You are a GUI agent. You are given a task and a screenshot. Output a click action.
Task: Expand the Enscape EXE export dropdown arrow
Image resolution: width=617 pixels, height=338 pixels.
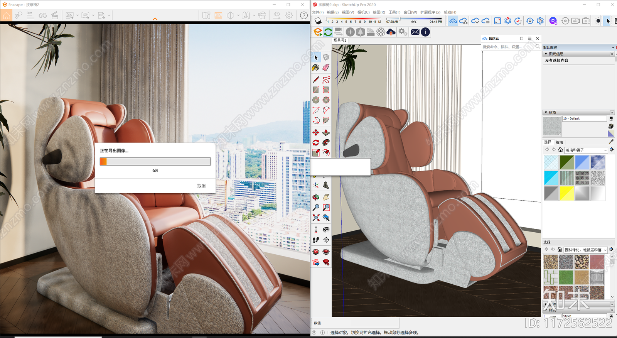tap(109, 15)
